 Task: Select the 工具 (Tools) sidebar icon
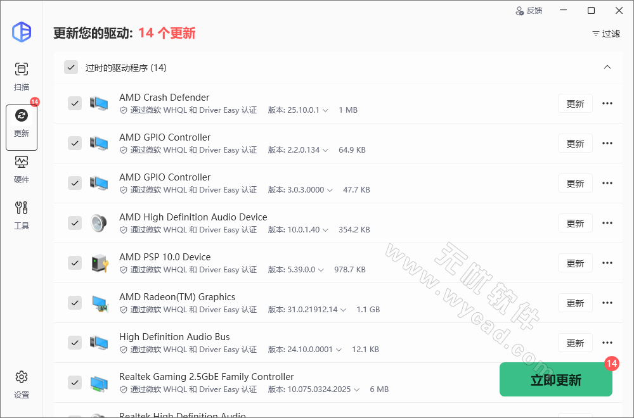coord(22,208)
